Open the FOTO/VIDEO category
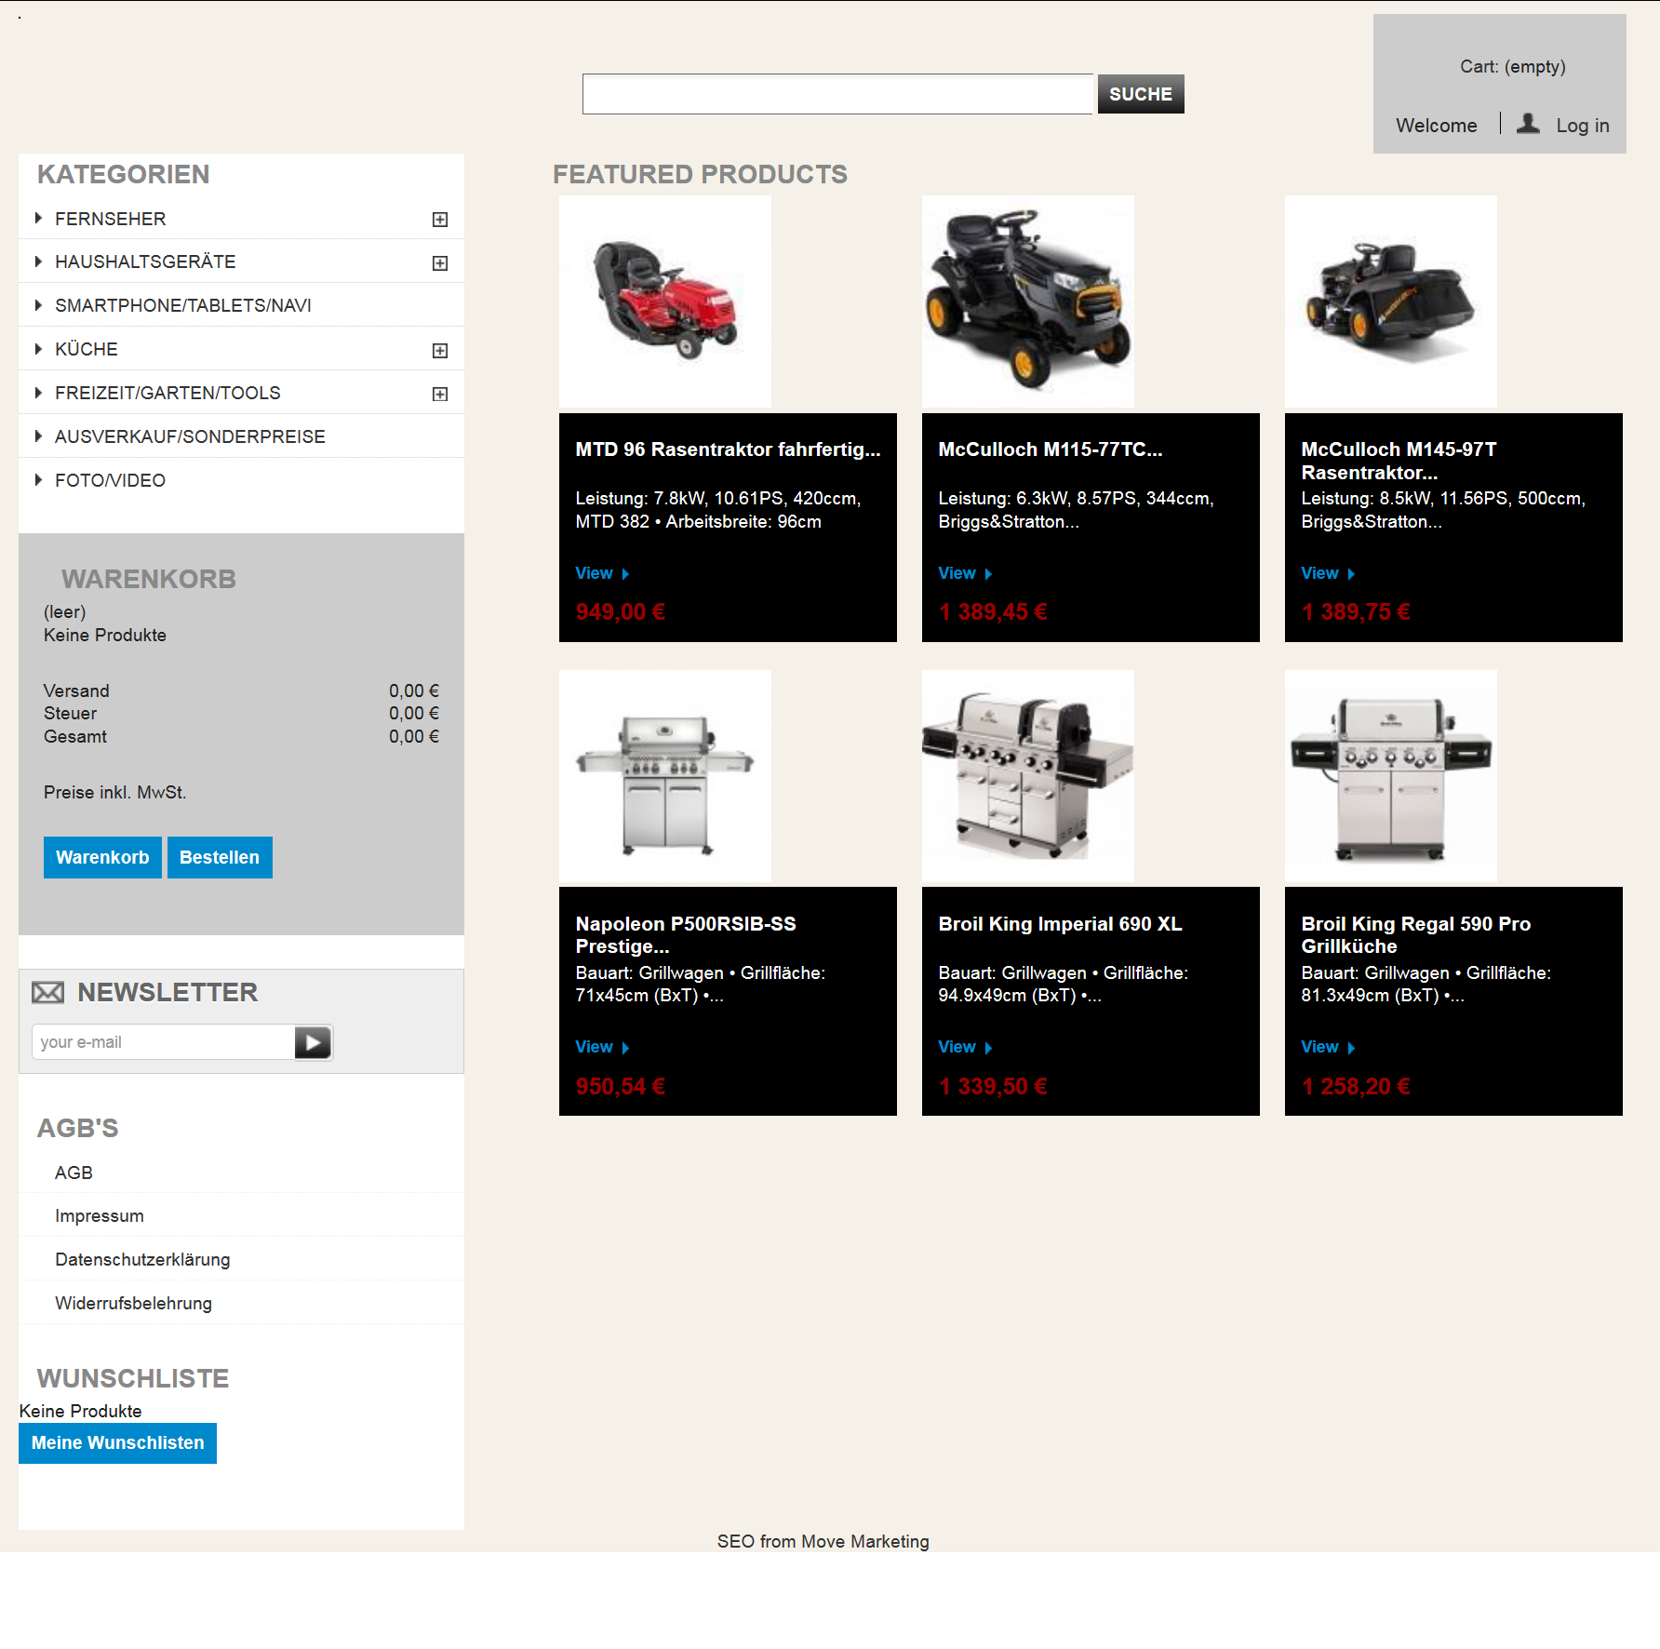 click(x=110, y=480)
